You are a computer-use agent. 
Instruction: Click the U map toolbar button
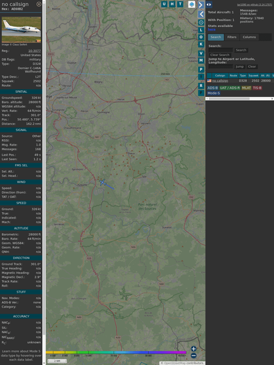pos(164,4)
